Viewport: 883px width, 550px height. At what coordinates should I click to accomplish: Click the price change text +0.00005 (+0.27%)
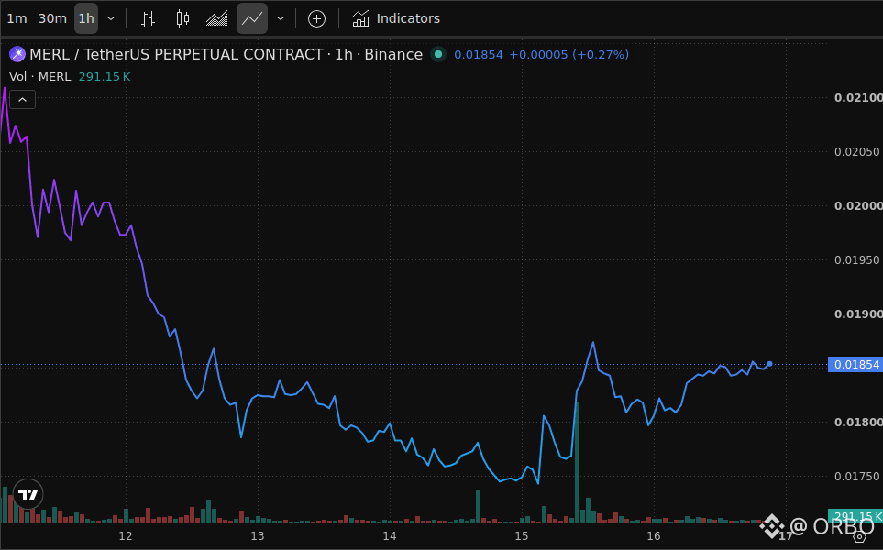click(x=568, y=55)
